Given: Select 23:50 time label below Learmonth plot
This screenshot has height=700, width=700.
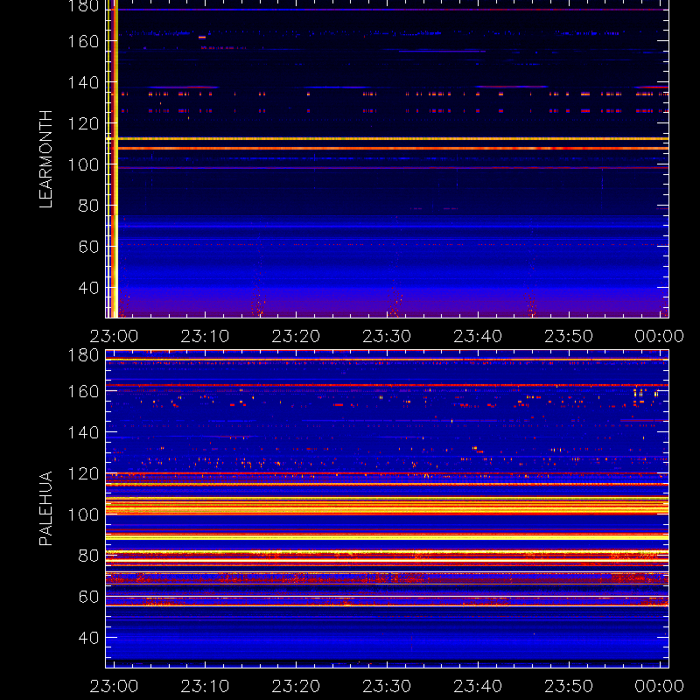Looking at the screenshot, I should pyautogui.click(x=569, y=336).
